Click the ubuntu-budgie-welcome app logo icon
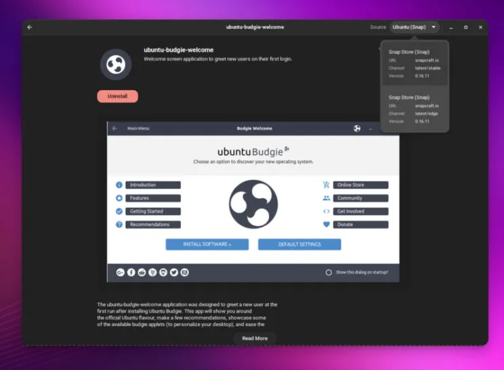Viewport: 504px width, 370px height. [x=116, y=64]
